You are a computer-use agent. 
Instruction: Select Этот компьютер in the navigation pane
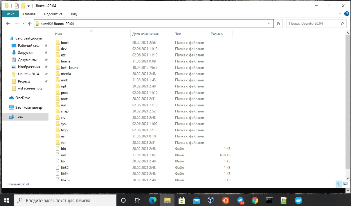tap(29, 108)
